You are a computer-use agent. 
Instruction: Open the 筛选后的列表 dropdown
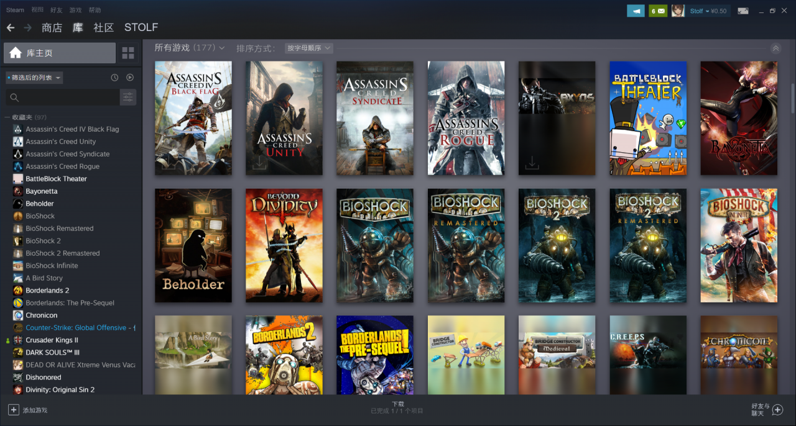click(34, 78)
